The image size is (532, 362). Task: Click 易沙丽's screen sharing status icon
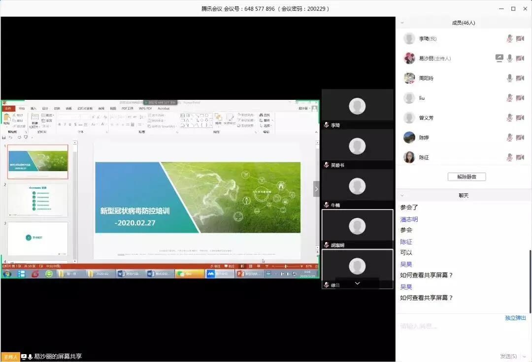(499, 58)
